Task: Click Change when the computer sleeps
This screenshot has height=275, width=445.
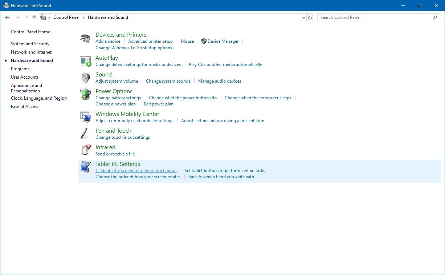Action: click(x=258, y=98)
